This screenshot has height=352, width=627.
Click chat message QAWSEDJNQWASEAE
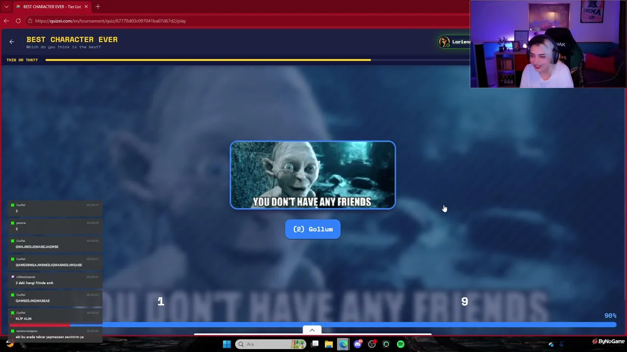pyautogui.click(x=32, y=301)
